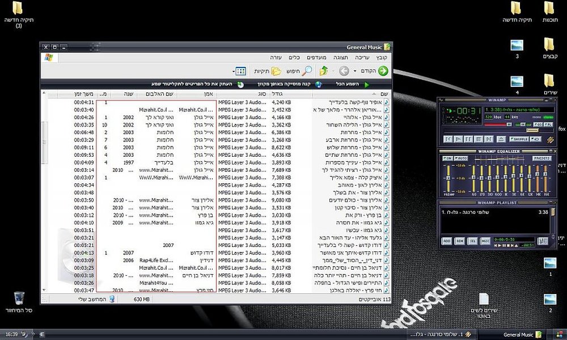
Task: Open the Equalizer Presets menu
Action: [541, 158]
